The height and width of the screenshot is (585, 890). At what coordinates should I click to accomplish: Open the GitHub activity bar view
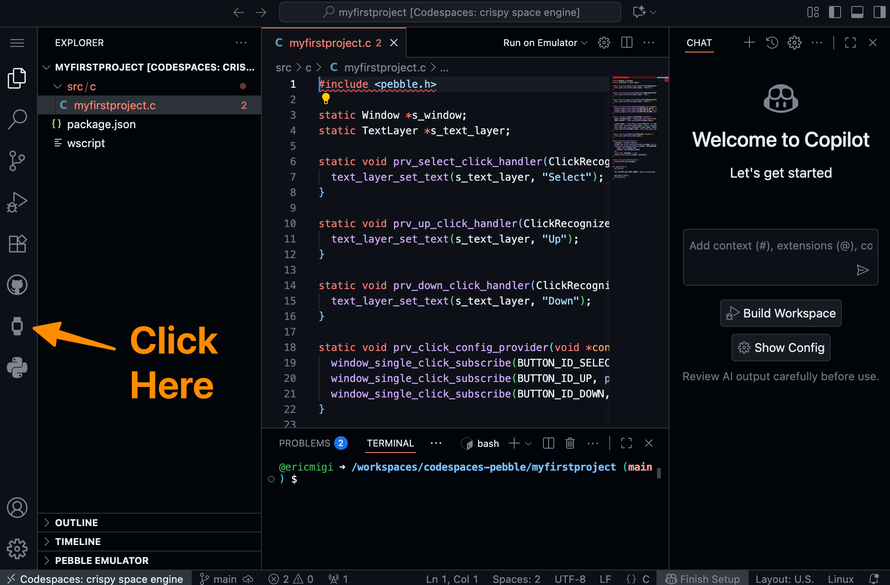[17, 285]
